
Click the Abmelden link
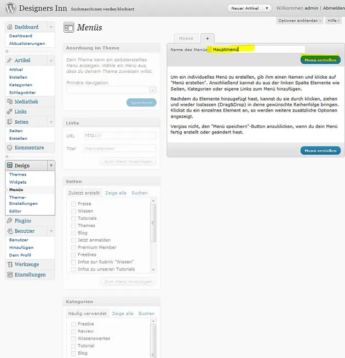click(334, 8)
